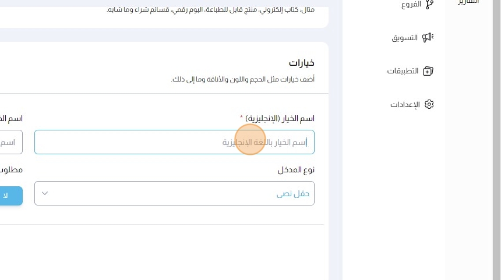Open the نوع المدخل dropdown showing حقل نصي
This screenshot has height=280, width=501.
tap(174, 193)
